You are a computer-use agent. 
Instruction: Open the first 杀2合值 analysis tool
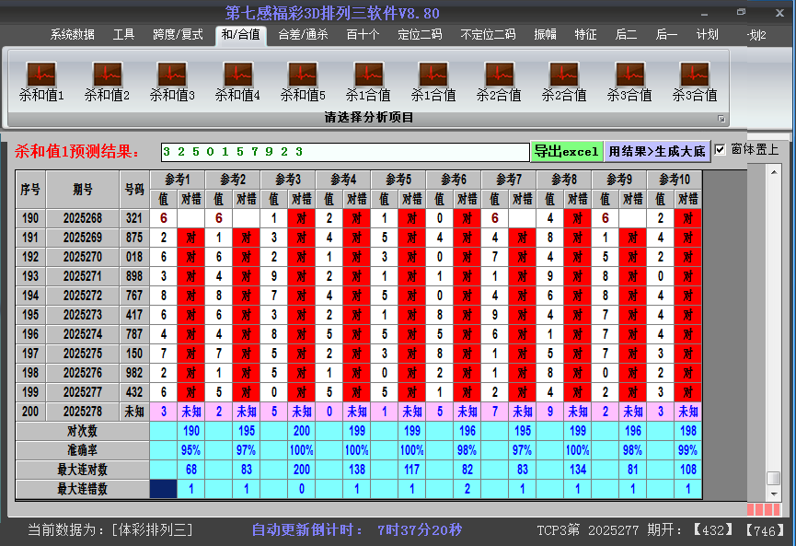499,81
